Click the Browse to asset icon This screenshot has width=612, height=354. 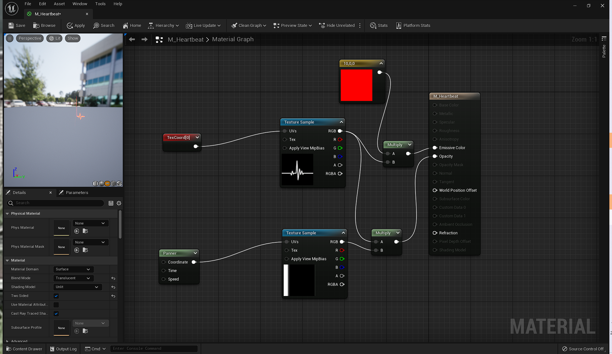pyautogui.click(x=36, y=26)
